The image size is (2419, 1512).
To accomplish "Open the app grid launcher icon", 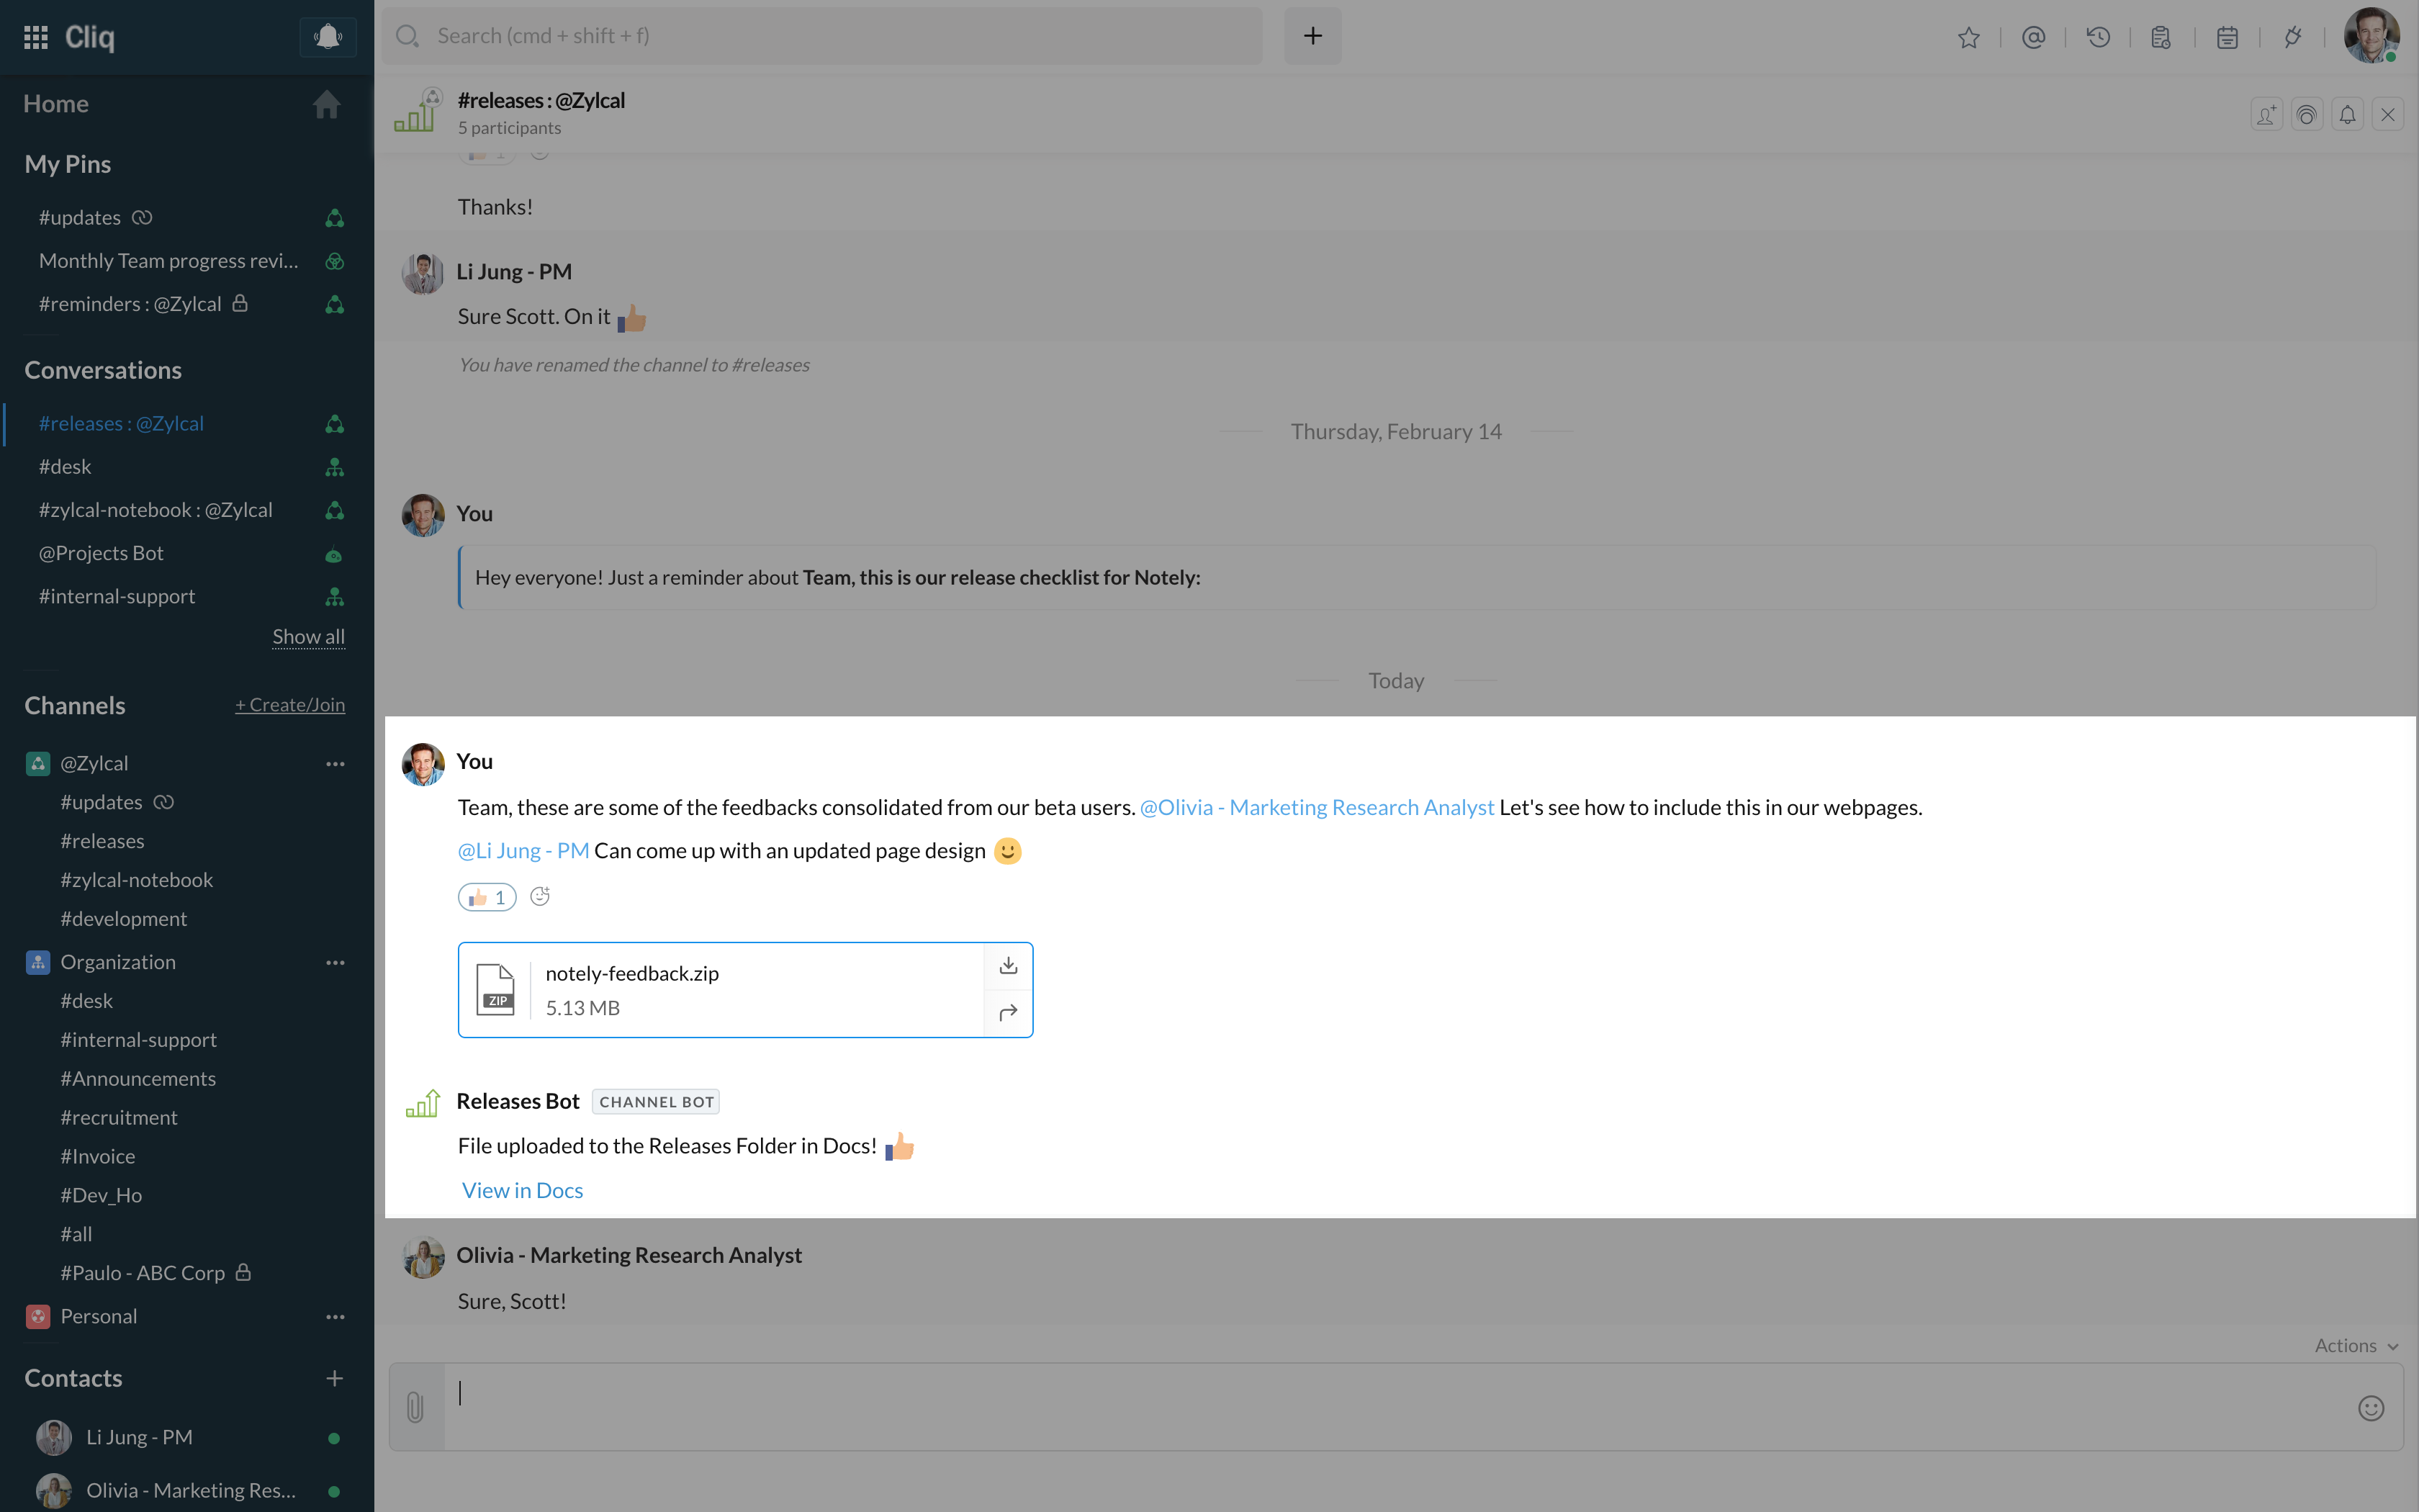I will (36, 37).
